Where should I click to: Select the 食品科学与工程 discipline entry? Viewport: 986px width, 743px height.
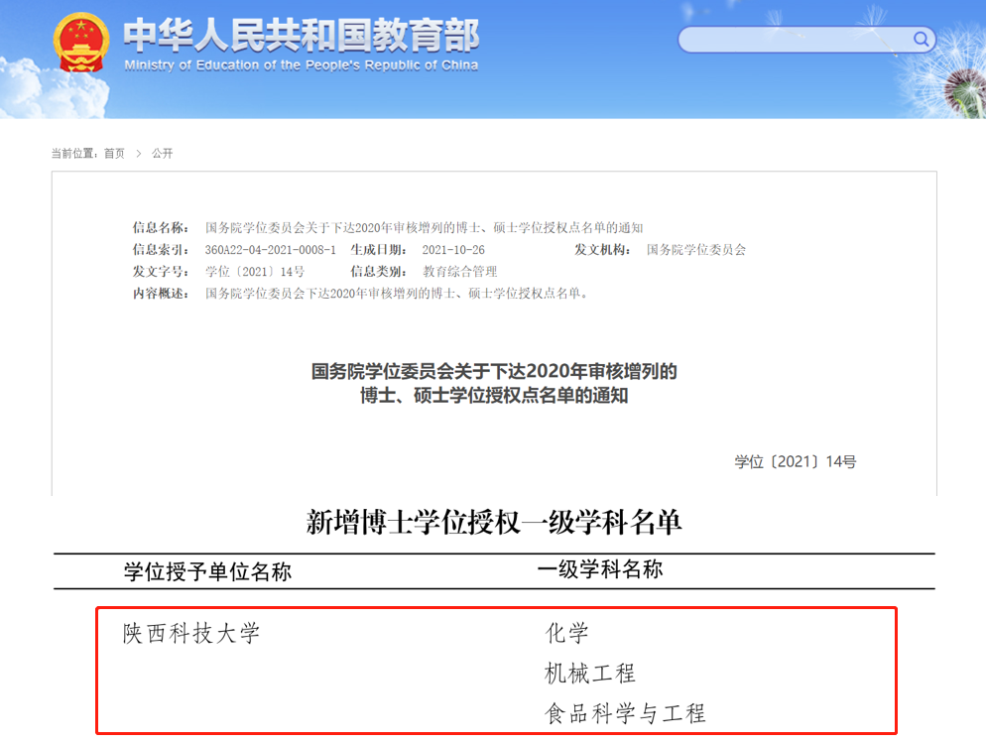pyautogui.click(x=625, y=712)
